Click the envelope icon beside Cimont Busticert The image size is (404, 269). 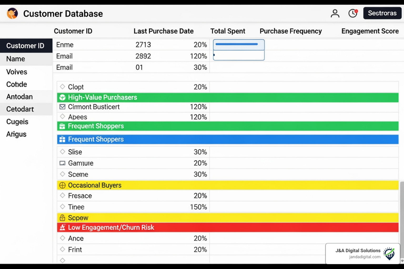(62, 107)
